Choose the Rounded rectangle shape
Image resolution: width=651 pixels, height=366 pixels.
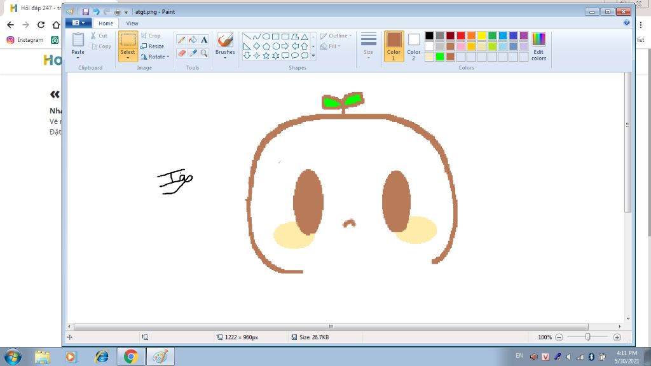(x=285, y=36)
